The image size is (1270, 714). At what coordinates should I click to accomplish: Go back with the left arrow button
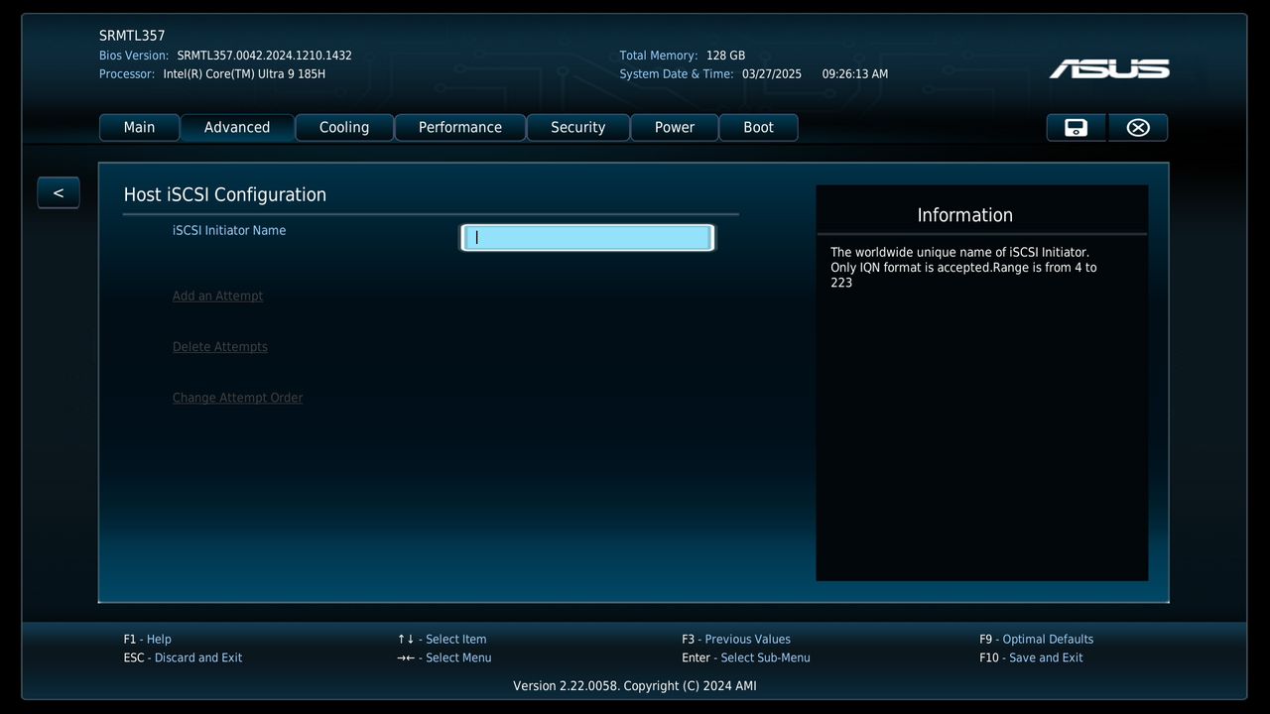coord(59,192)
